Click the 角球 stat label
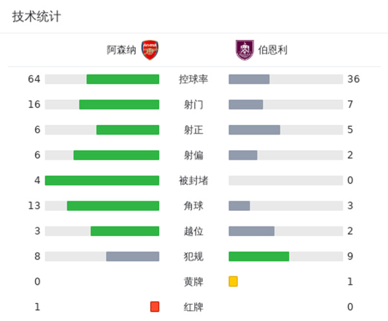The image size is (388, 321). pos(193,206)
